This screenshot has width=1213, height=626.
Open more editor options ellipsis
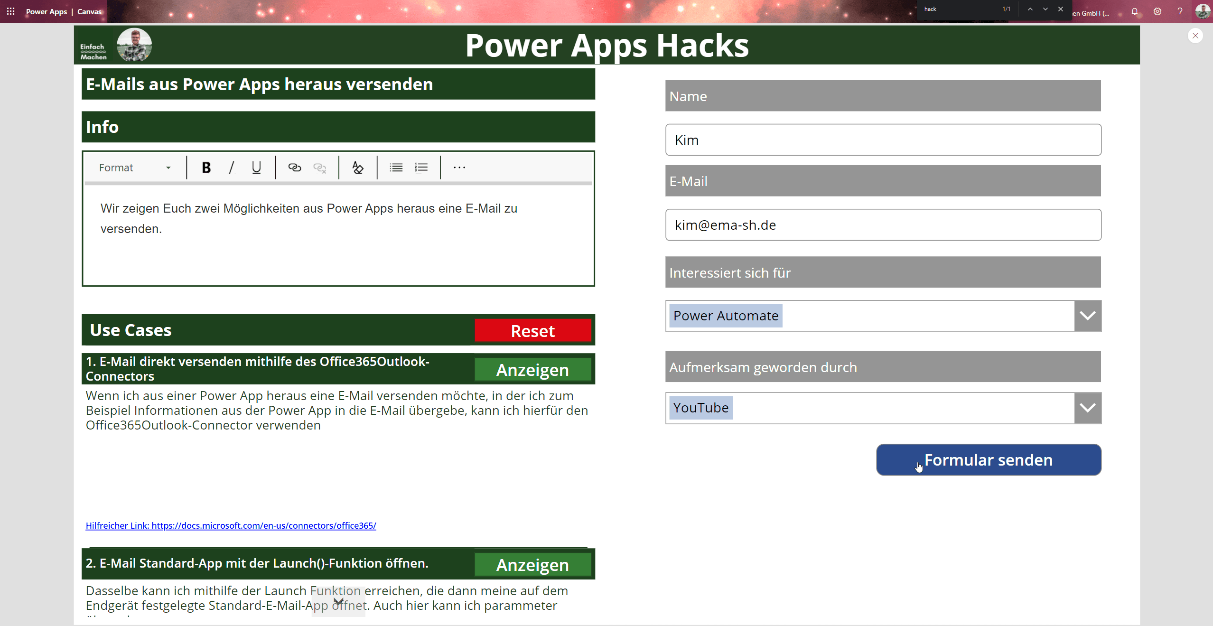click(x=459, y=168)
